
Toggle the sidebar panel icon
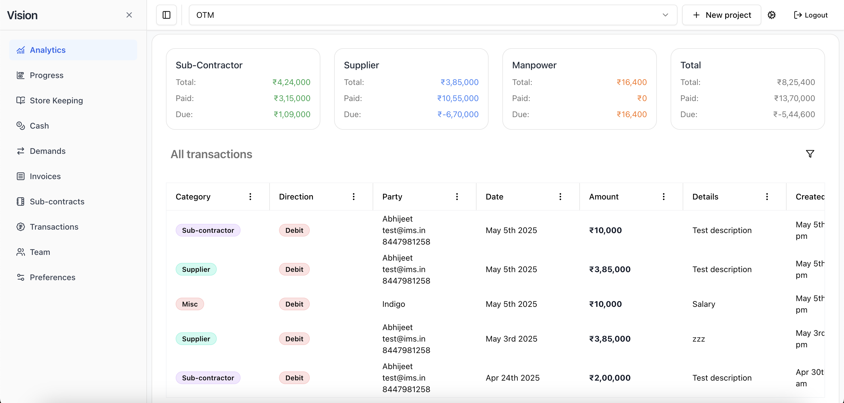167,15
